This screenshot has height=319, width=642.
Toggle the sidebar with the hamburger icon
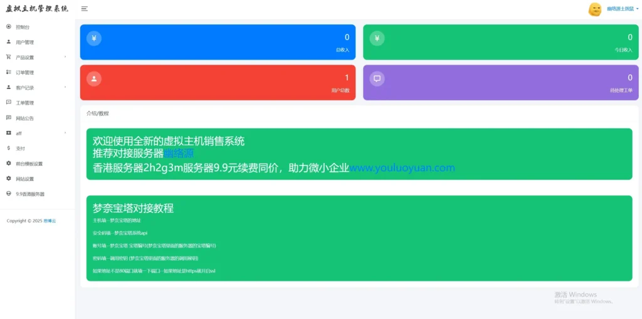pyautogui.click(x=84, y=9)
